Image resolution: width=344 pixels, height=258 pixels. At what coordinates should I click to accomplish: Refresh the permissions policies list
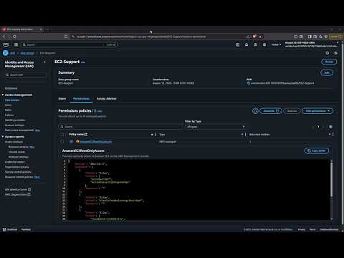[x=255, y=111]
